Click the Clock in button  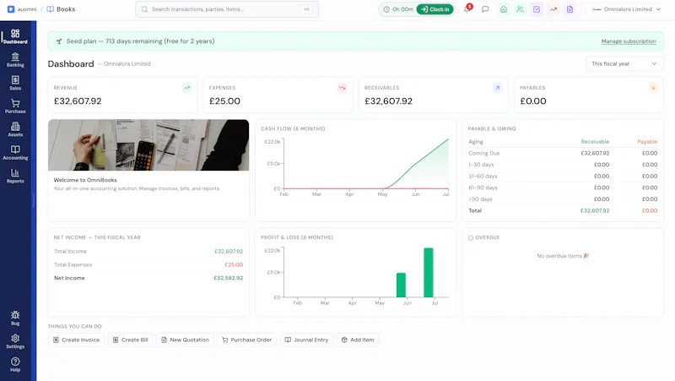coord(435,9)
